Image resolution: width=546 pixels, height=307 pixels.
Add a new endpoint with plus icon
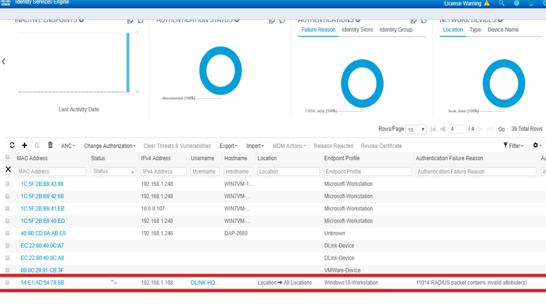(24, 146)
